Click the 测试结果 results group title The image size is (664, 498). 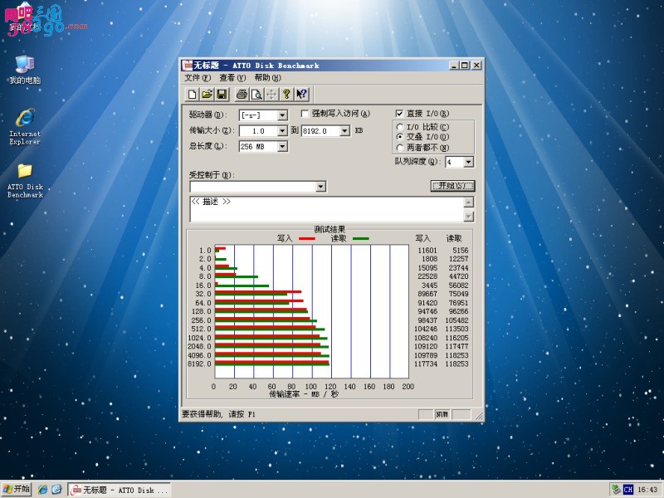pyautogui.click(x=330, y=230)
